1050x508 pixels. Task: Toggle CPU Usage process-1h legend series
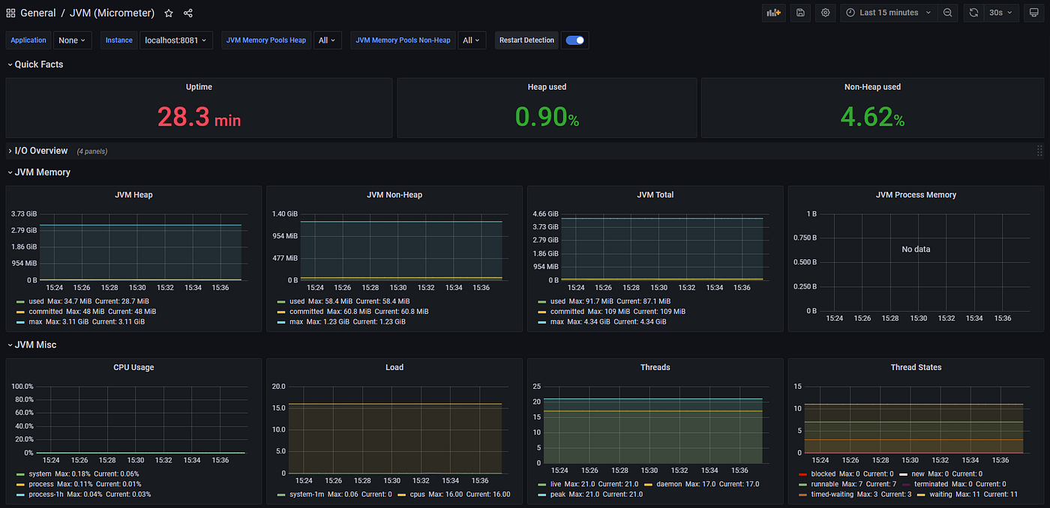tap(46, 494)
